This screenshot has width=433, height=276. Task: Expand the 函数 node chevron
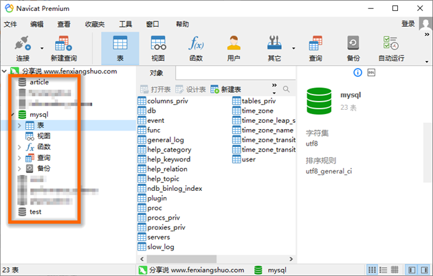pyautogui.click(x=19, y=147)
